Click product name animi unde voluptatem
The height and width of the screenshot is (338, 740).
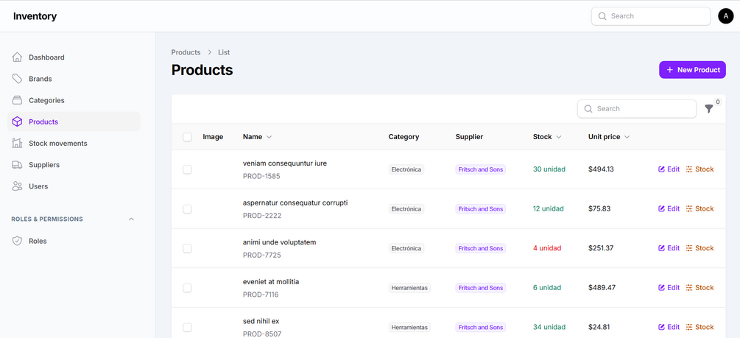279,242
